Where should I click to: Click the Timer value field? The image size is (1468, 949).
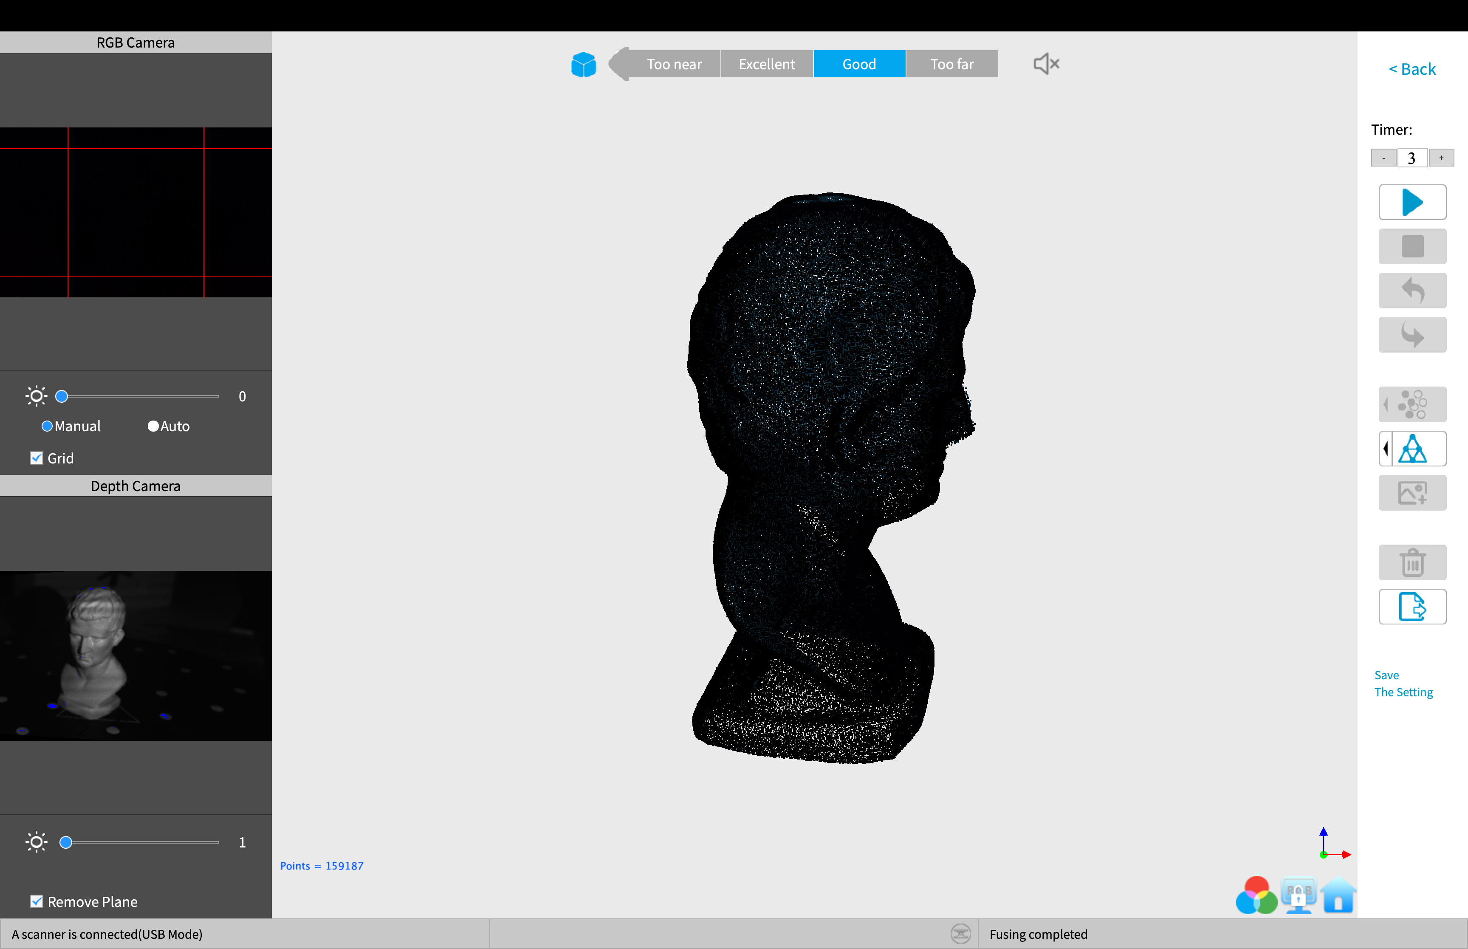1412,158
